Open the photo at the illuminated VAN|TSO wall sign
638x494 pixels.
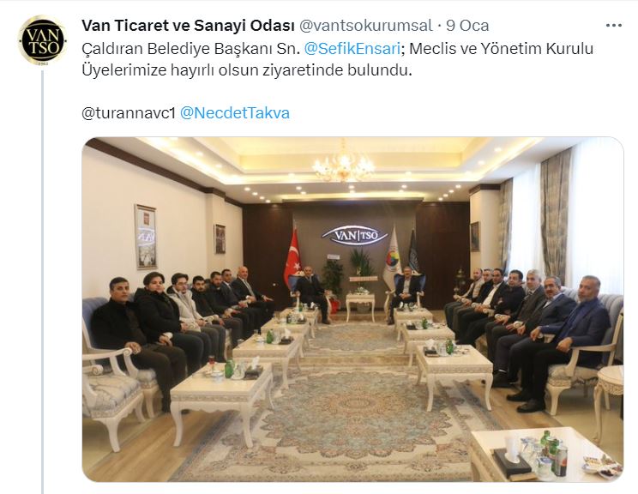pyautogui.click(x=355, y=236)
